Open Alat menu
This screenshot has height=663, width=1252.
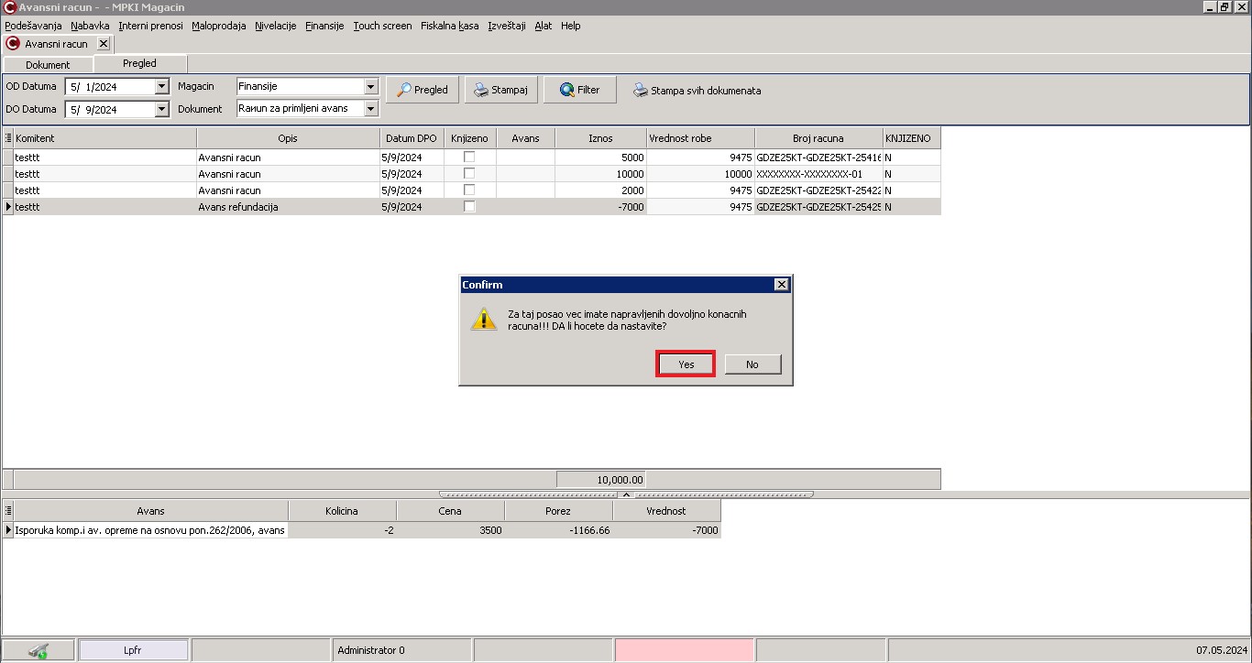click(544, 26)
